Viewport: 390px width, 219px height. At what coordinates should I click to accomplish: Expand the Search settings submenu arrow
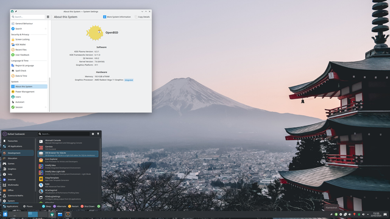46,29
